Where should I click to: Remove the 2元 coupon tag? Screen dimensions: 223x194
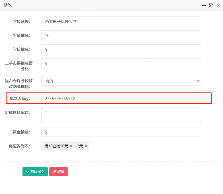(86, 146)
